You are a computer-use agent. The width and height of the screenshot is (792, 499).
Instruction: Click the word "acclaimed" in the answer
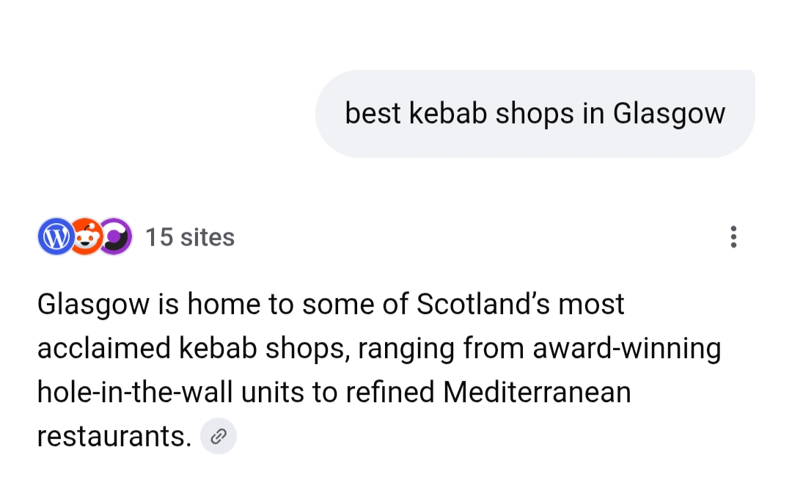click(x=103, y=348)
